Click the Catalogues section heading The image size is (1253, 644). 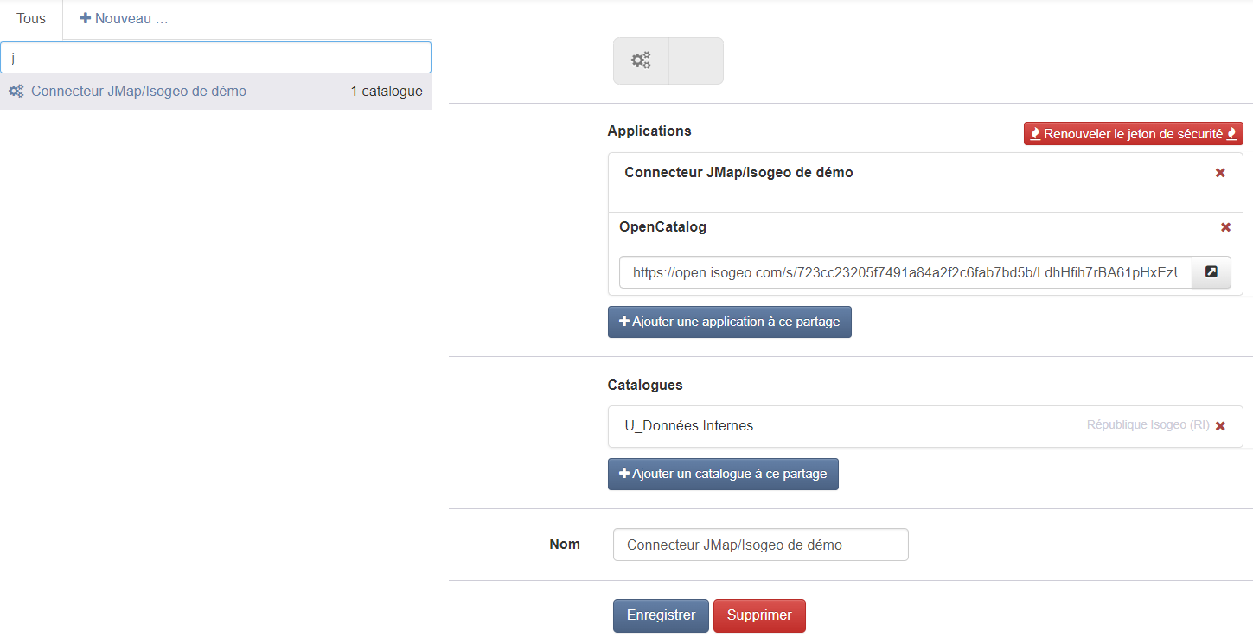pos(645,386)
